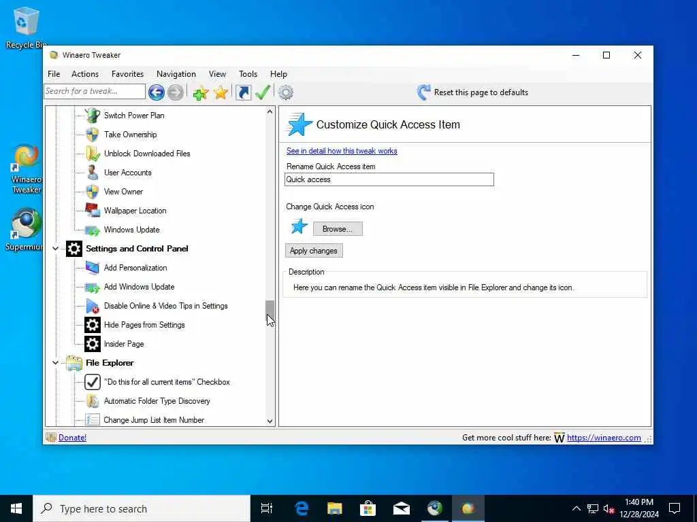Image resolution: width=697 pixels, height=522 pixels.
Task: Open favorites with the gold star icon
Action: point(221,92)
